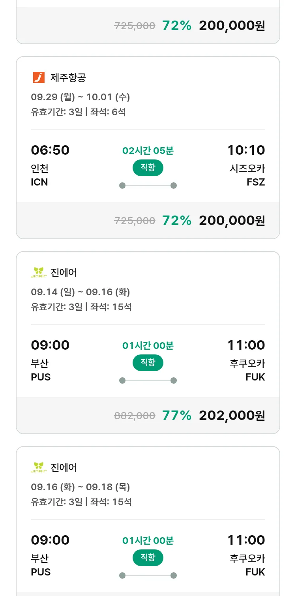The width and height of the screenshot is (296, 596).
Task: Open the 제주항공 airline name
Action: [68, 78]
